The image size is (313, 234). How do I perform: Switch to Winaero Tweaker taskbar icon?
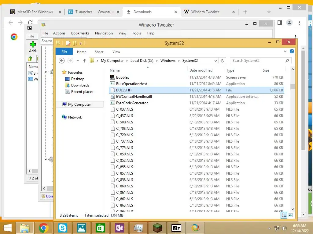pos(195,228)
